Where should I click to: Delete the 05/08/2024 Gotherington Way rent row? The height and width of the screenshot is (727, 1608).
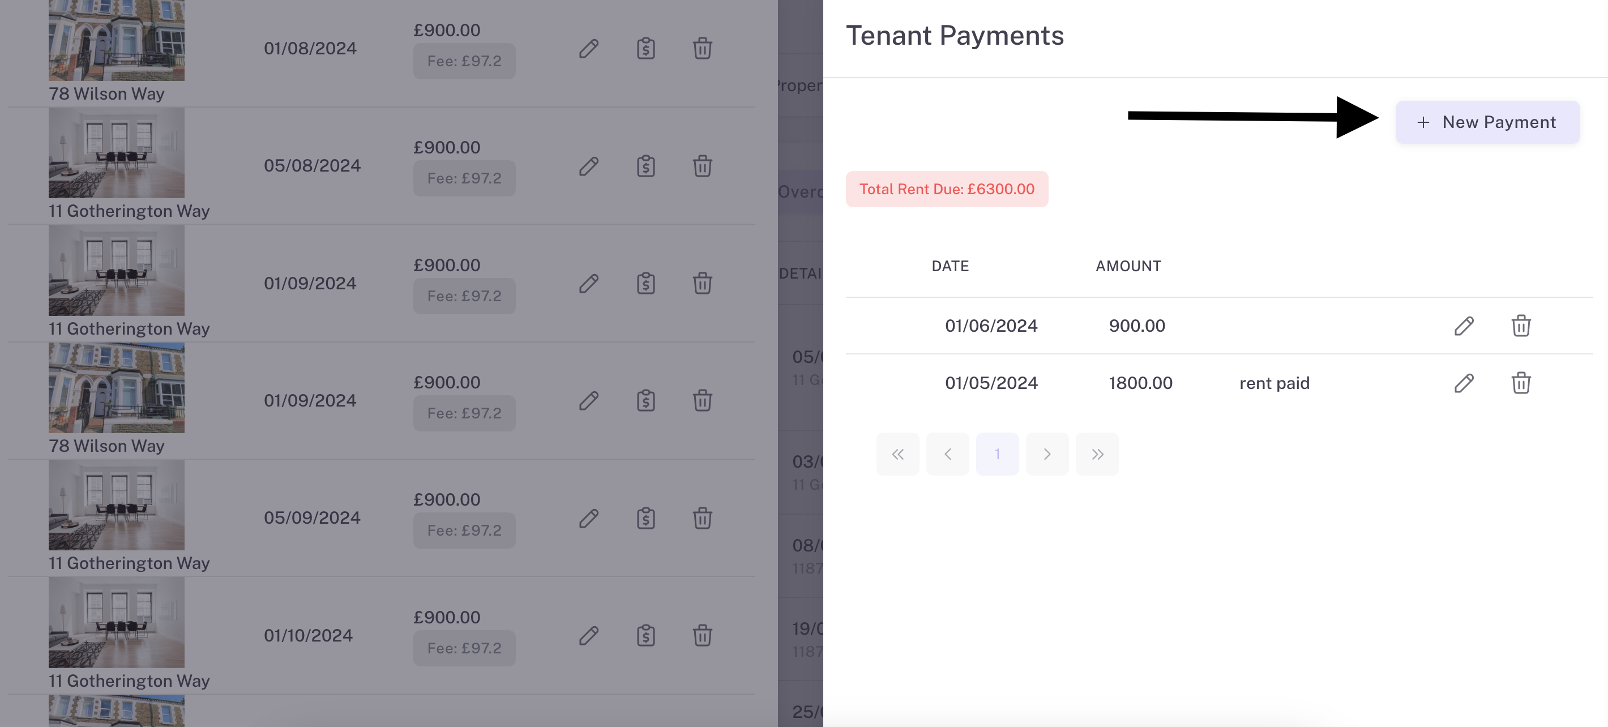(702, 166)
